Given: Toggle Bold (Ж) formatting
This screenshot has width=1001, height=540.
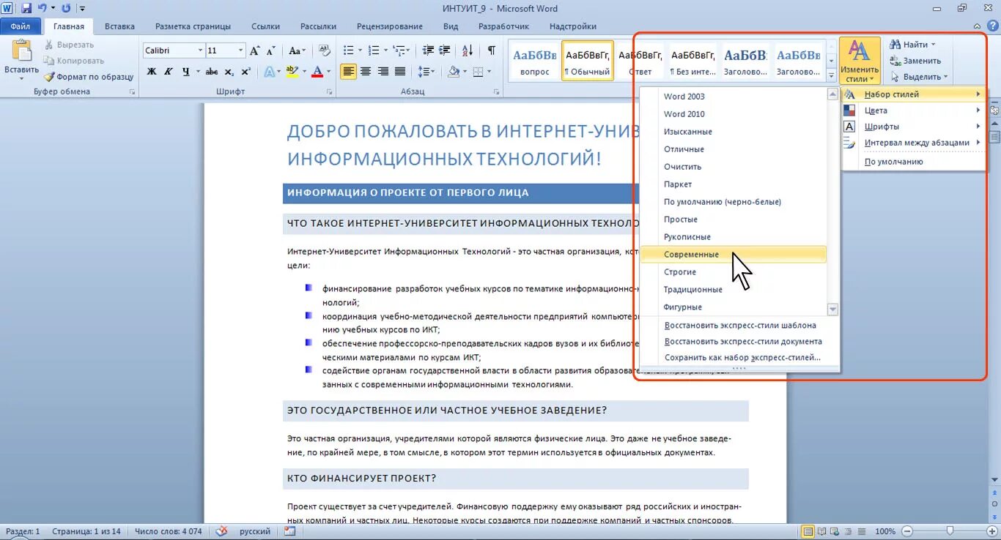Looking at the screenshot, I should [x=152, y=72].
